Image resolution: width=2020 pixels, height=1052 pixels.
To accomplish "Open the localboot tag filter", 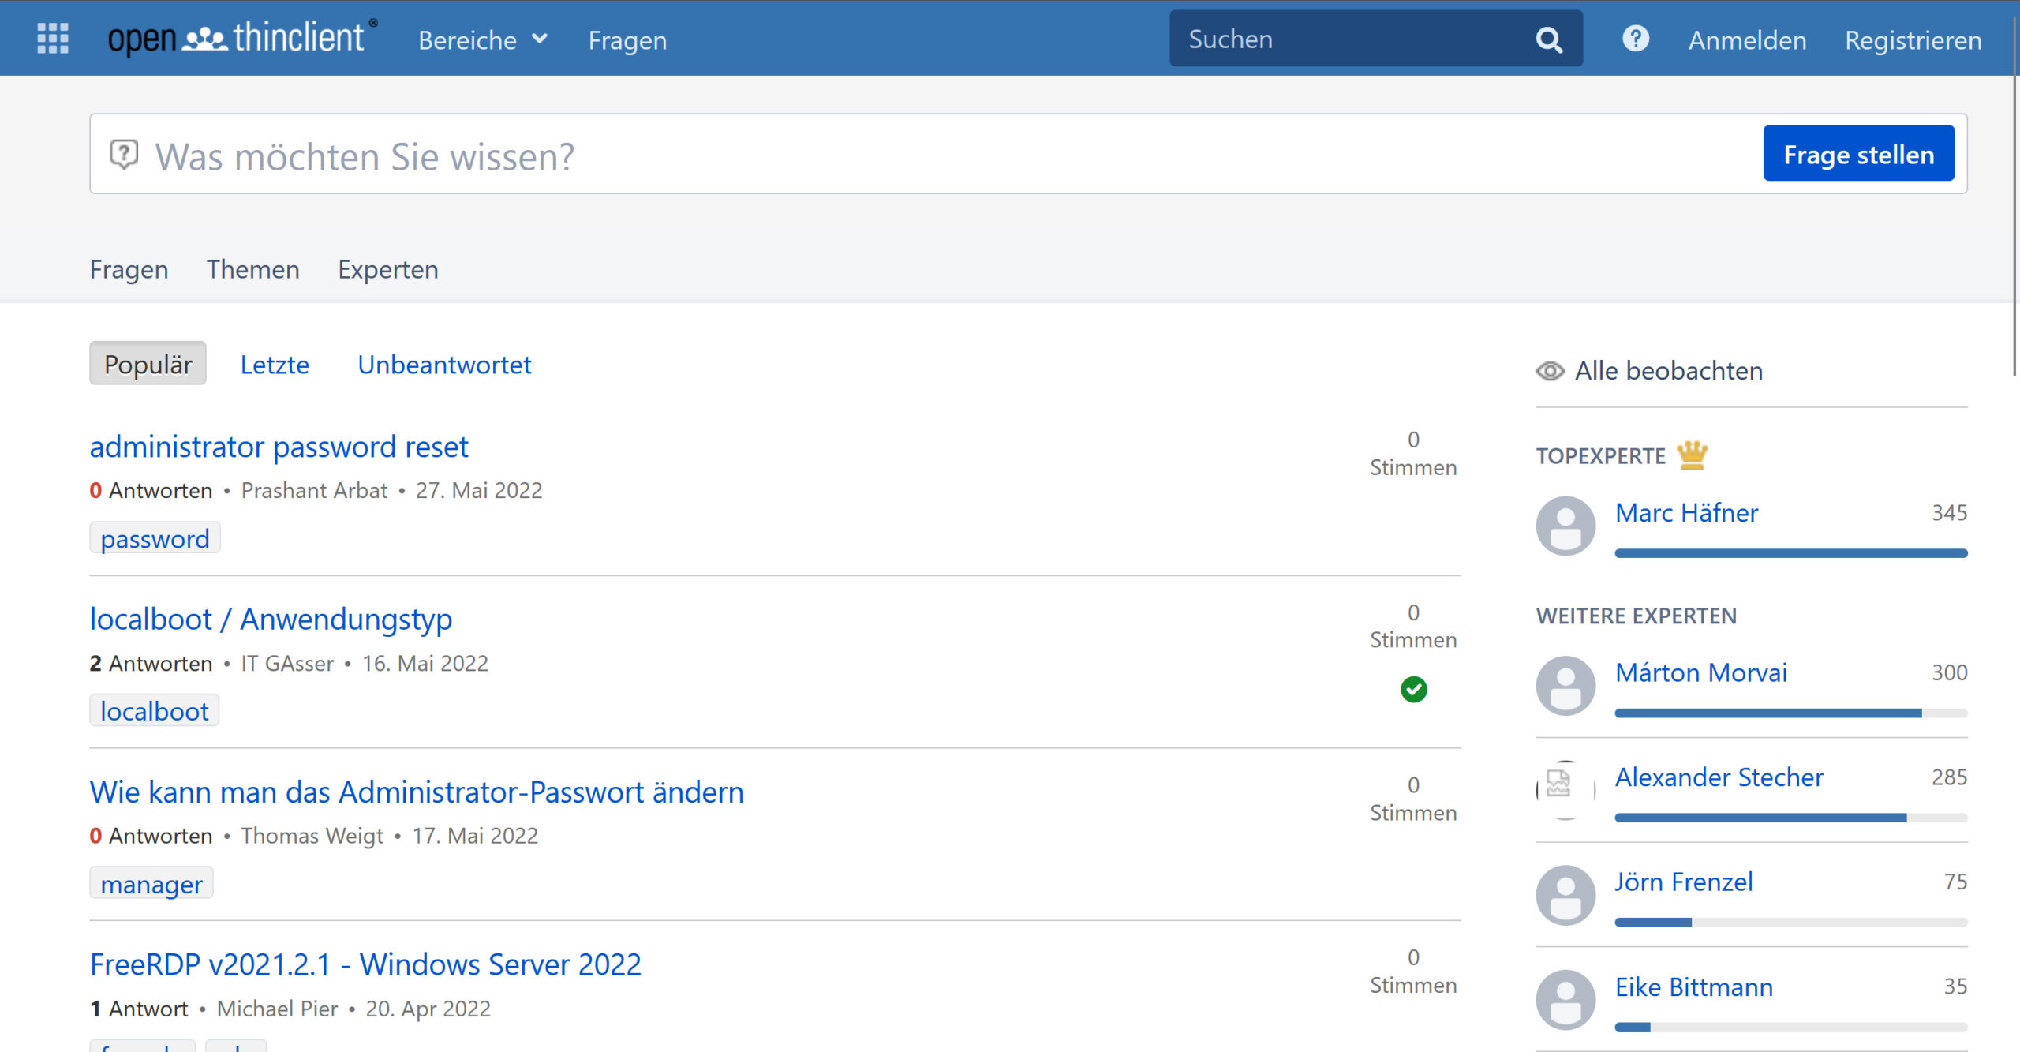I will 154,709.
